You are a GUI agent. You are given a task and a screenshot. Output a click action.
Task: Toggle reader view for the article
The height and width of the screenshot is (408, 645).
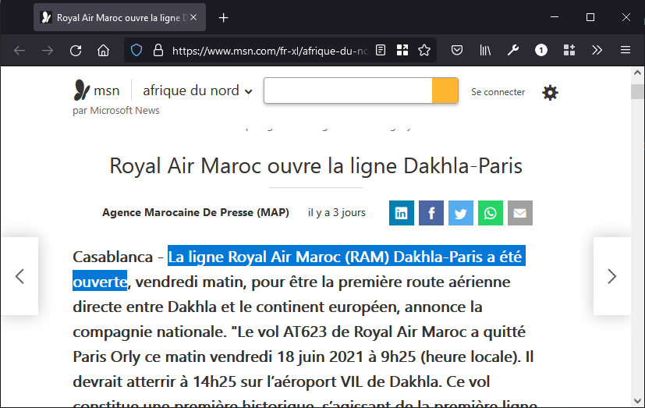coord(381,50)
